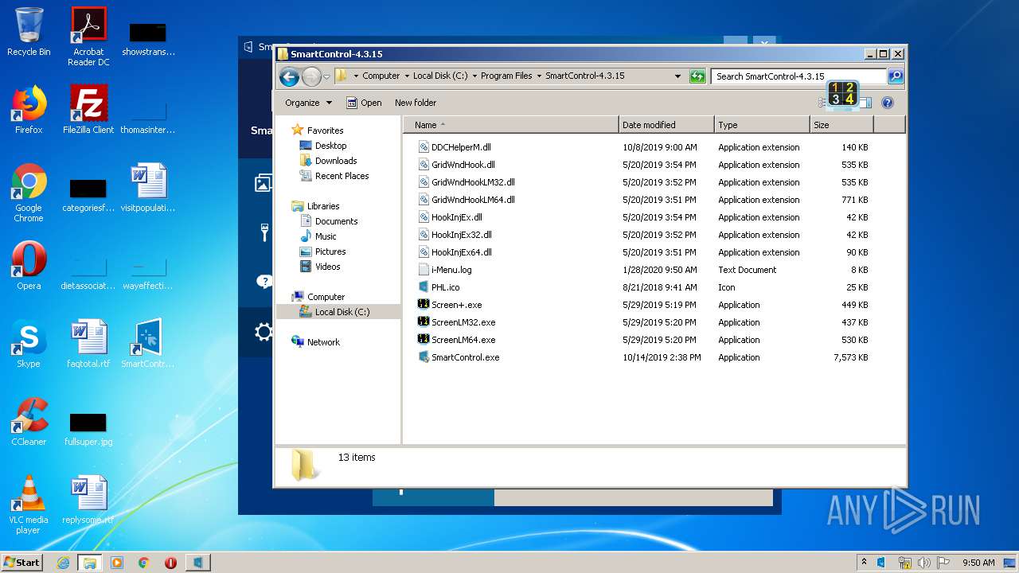This screenshot has height=573, width=1019.
Task: Open the SmartControl desktop shortcut
Action: click(148, 343)
